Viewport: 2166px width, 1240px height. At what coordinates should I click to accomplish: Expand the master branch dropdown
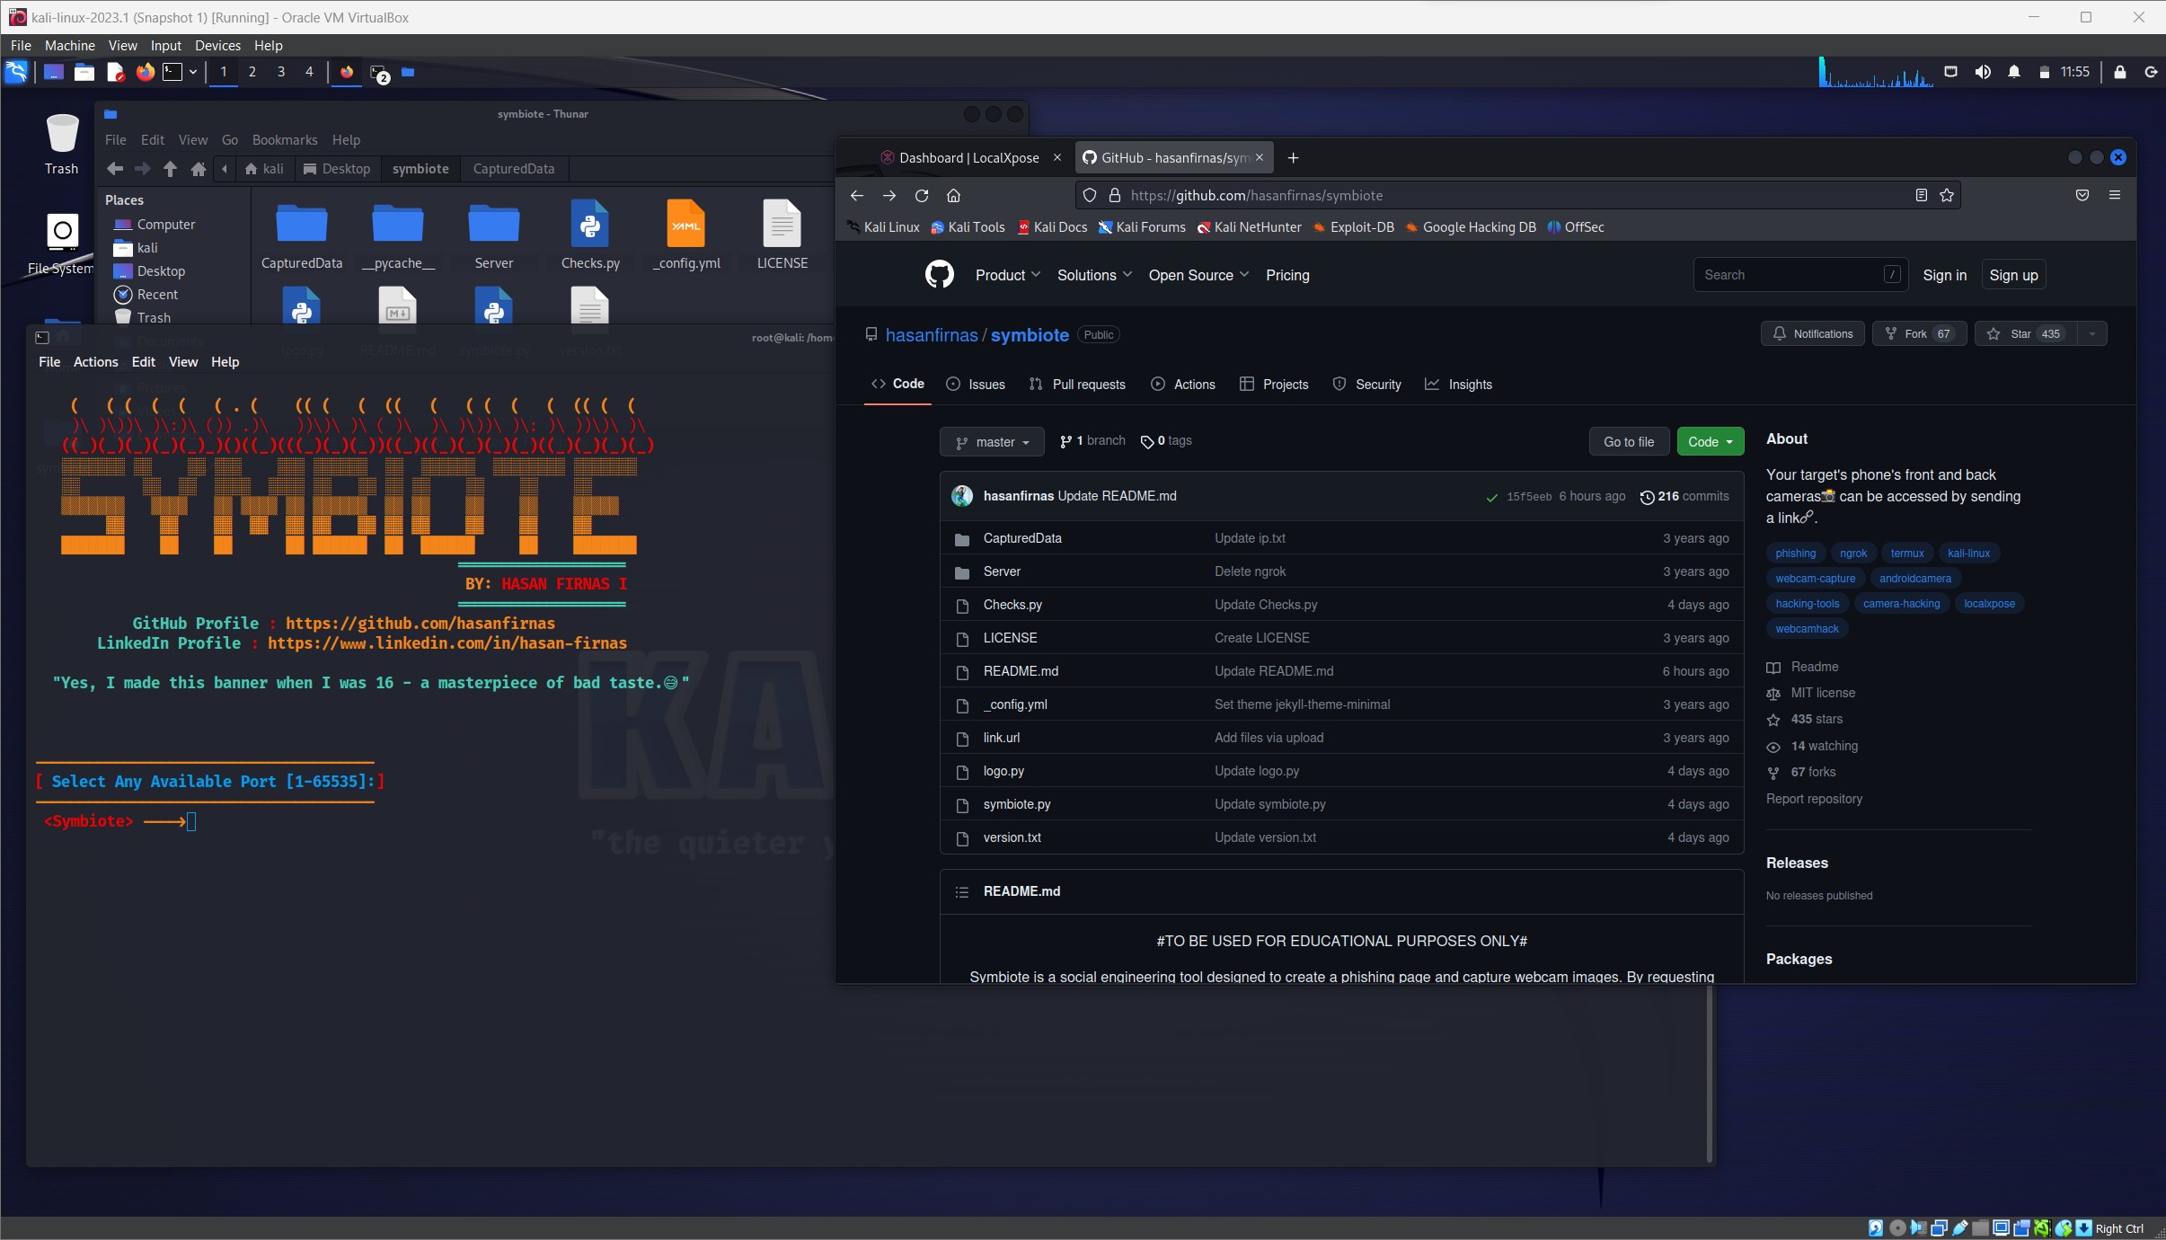pos(992,442)
